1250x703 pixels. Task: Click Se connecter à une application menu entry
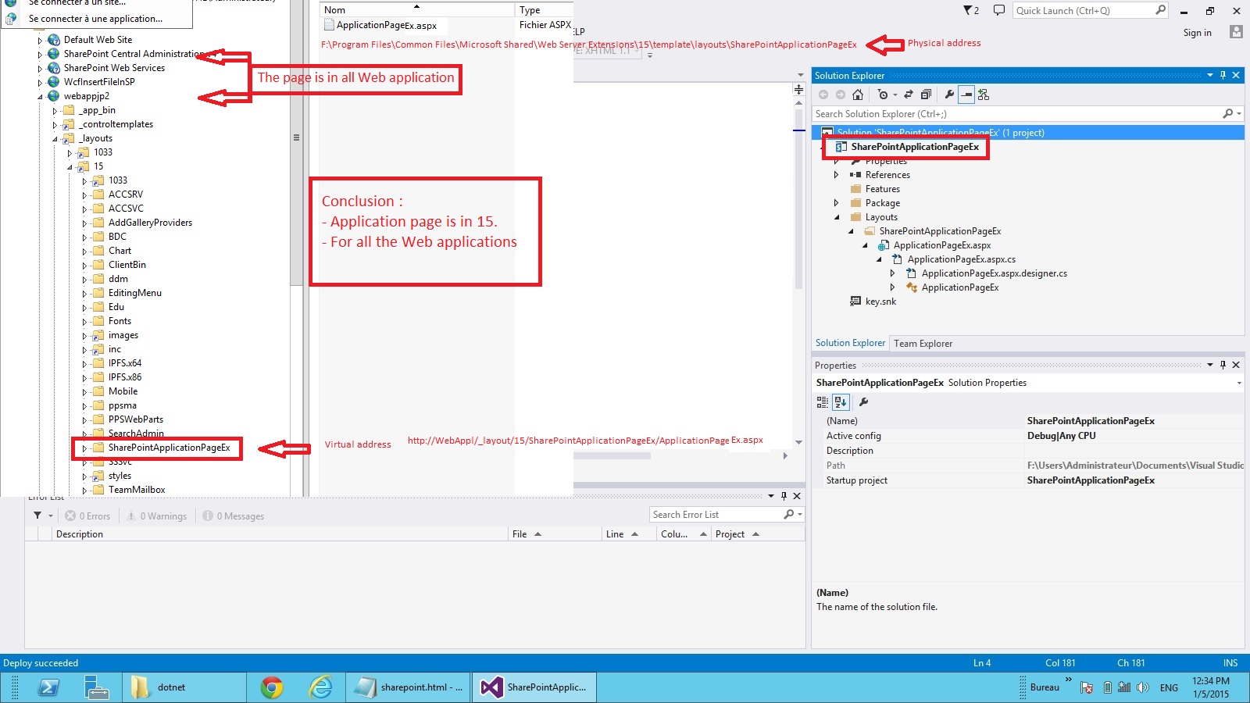coord(95,19)
